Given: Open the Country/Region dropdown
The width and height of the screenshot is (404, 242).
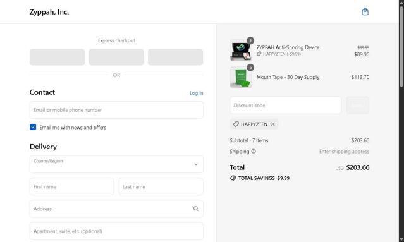Looking at the screenshot, I should pyautogui.click(x=116, y=164).
